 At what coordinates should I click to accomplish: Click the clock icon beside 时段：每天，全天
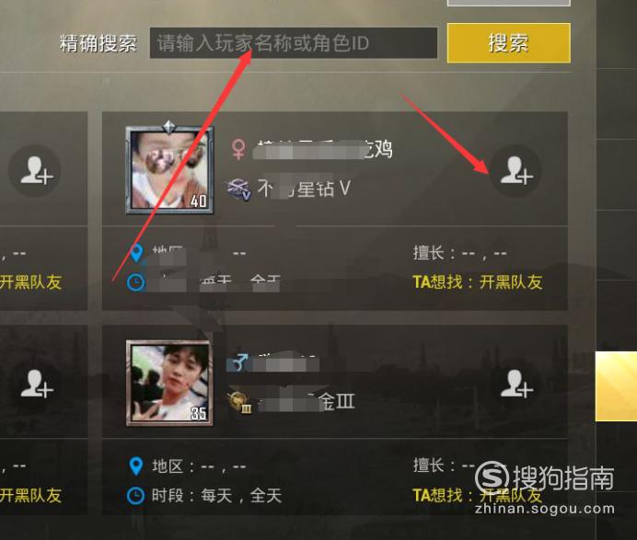pyautogui.click(x=135, y=496)
